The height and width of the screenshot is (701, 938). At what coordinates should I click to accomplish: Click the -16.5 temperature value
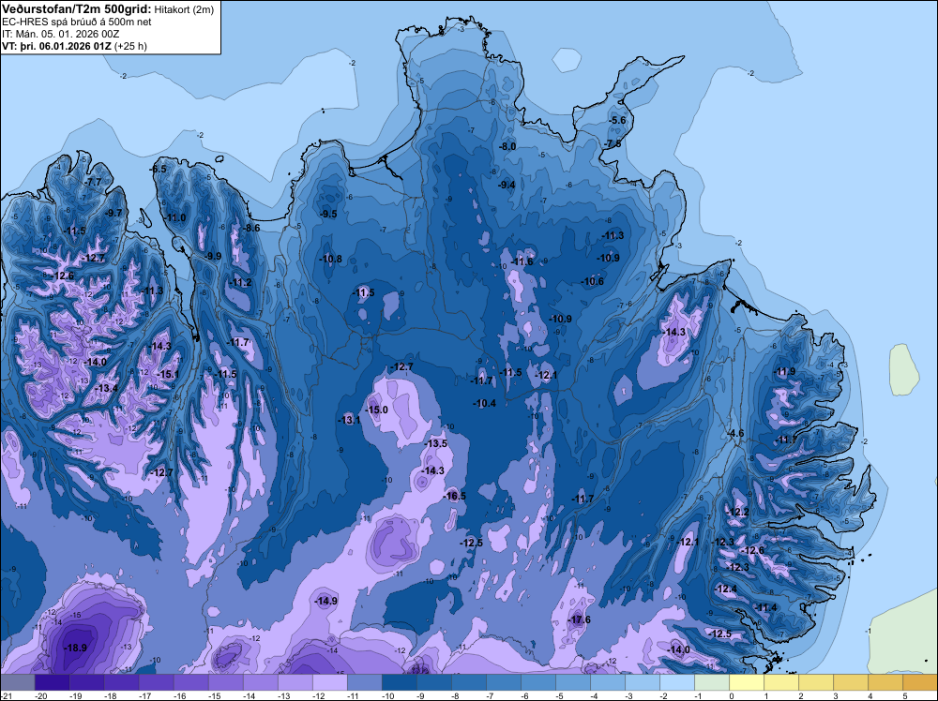(454, 496)
